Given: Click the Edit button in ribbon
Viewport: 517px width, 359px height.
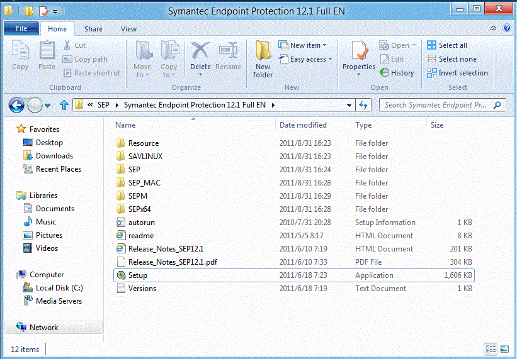Looking at the screenshot, I should tap(392, 59).
